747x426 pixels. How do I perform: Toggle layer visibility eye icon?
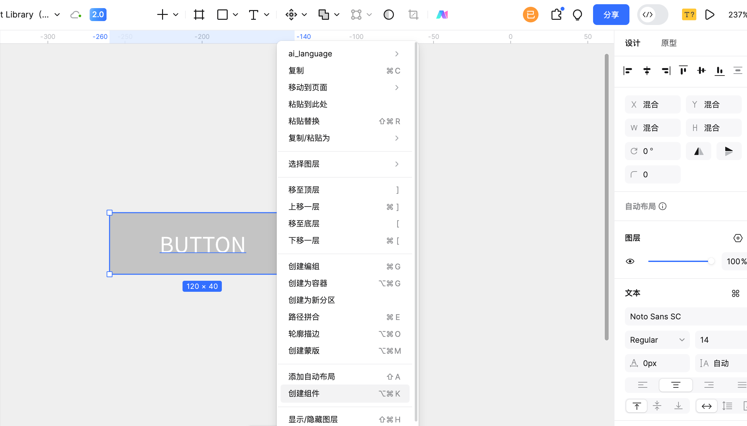click(x=630, y=261)
